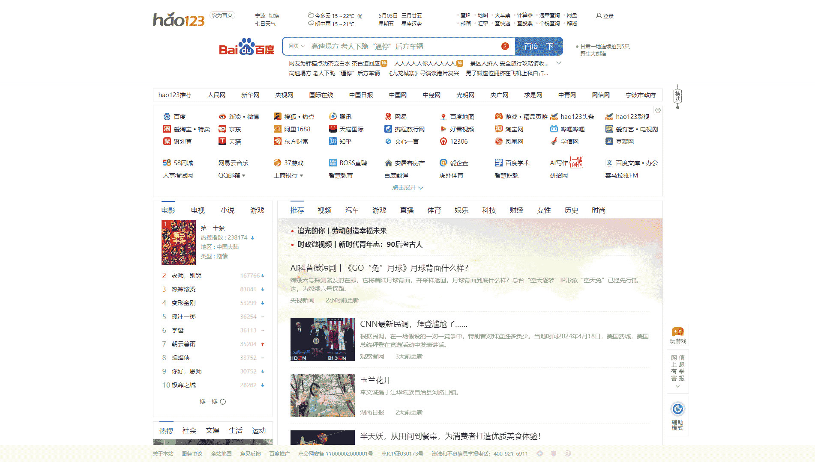Open Douban 豆瓣网 icon link

[x=609, y=141]
